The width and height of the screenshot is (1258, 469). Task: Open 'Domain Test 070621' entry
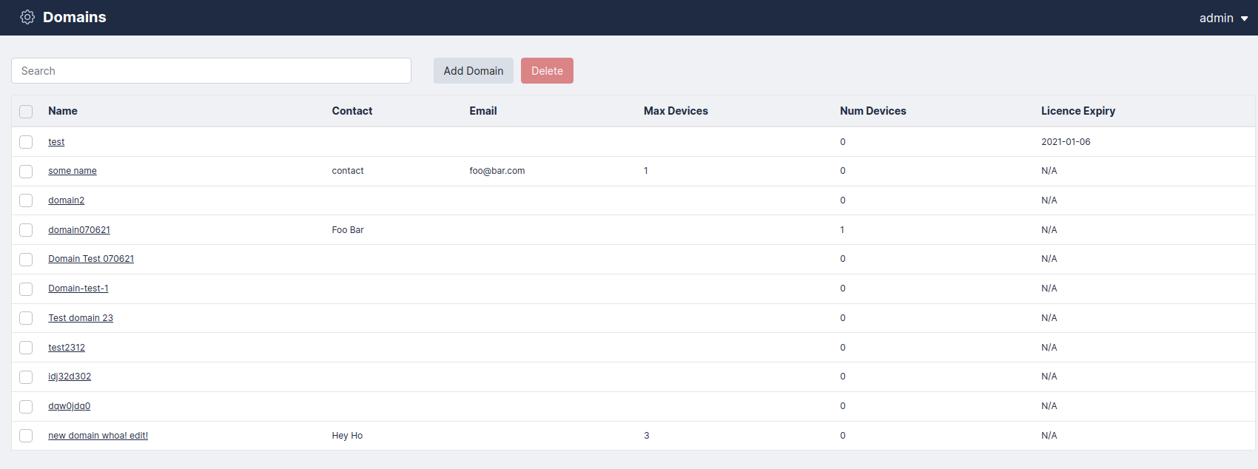91,259
